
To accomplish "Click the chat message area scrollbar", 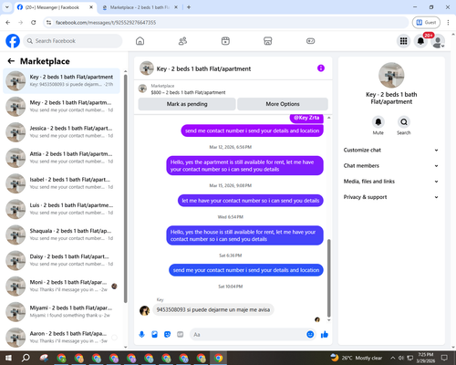I will point(328,278).
